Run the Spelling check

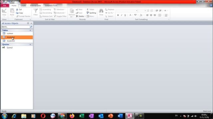point(91,13)
